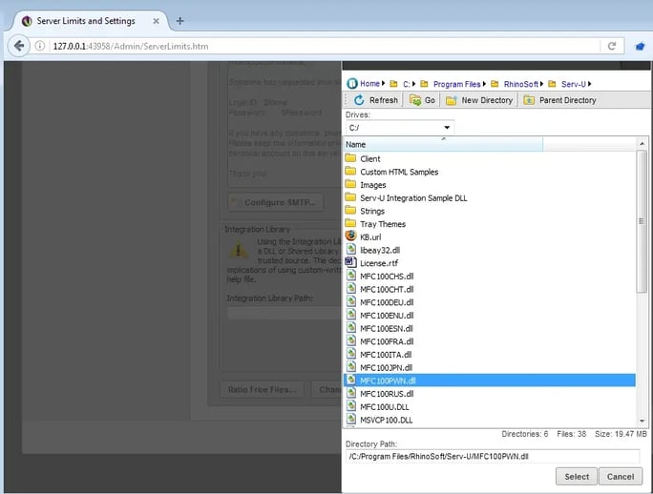Create a New Directory

click(478, 100)
